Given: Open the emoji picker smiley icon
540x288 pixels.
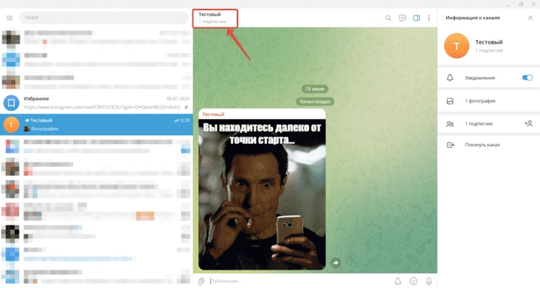Looking at the screenshot, I should click(x=414, y=281).
